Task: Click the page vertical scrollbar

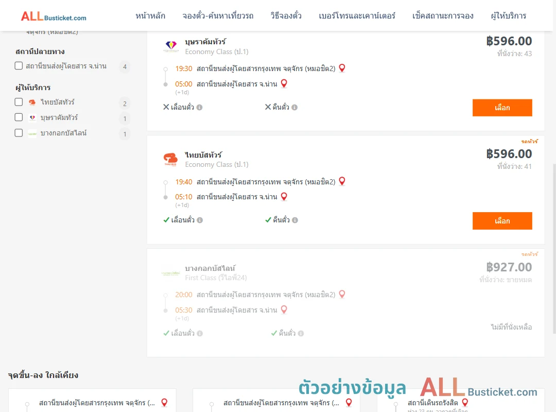Action: (554, 248)
